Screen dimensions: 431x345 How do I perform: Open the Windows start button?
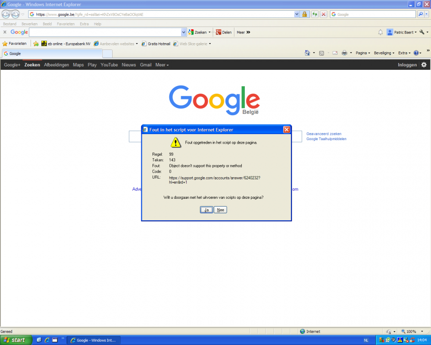click(16, 340)
